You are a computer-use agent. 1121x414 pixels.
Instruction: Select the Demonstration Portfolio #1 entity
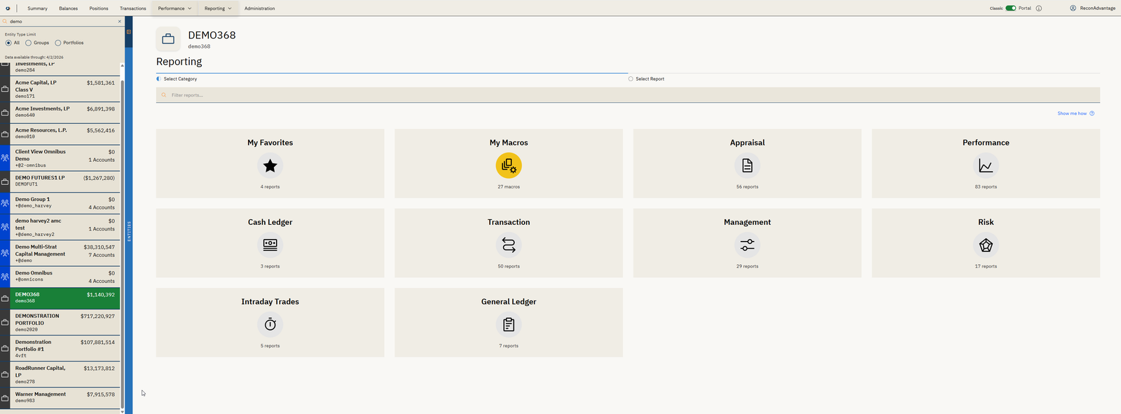click(x=60, y=348)
